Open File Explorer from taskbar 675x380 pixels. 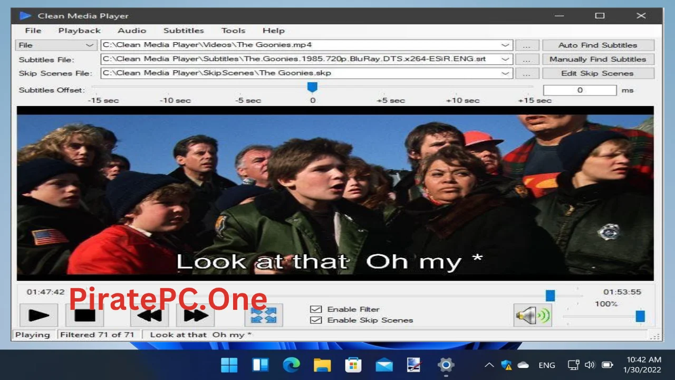(x=322, y=365)
